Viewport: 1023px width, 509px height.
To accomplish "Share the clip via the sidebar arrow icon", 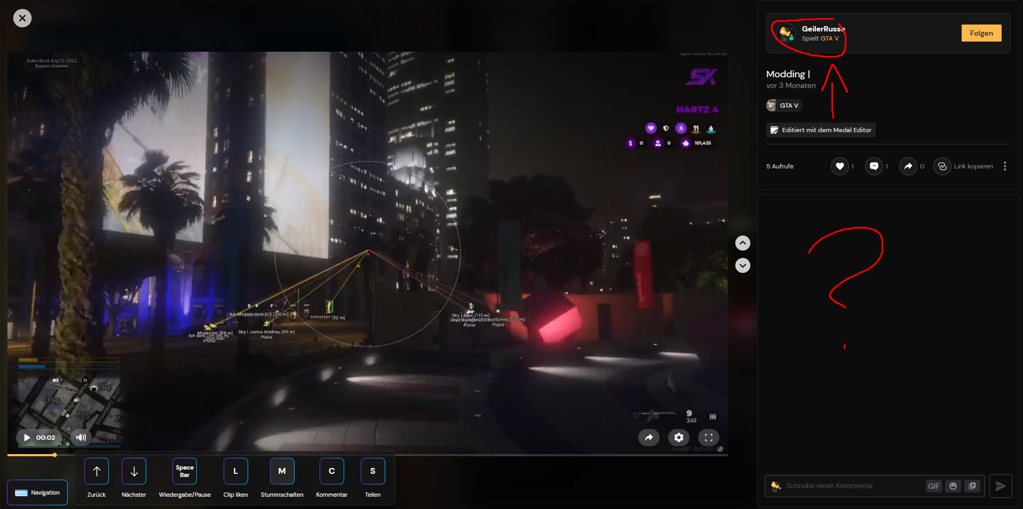I will [x=908, y=166].
